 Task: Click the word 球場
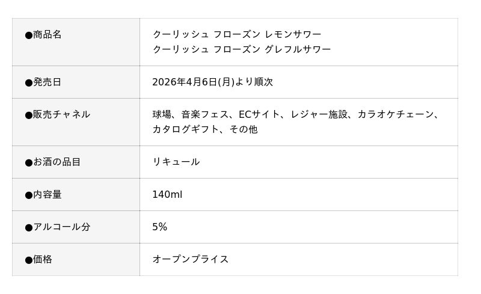pos(162,114)
